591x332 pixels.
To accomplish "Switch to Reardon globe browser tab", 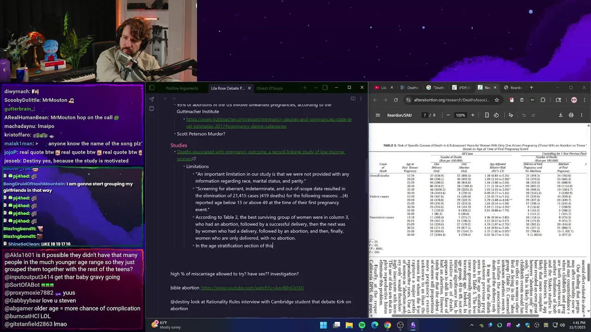I will pyautogui.click(x=513, y=88).
